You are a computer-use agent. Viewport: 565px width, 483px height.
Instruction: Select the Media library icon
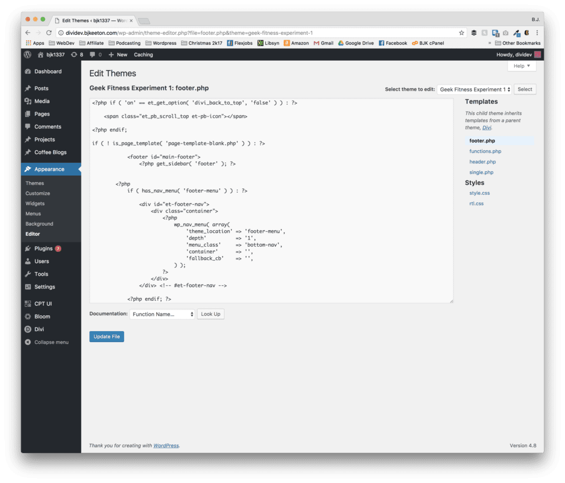coord(29,101)
